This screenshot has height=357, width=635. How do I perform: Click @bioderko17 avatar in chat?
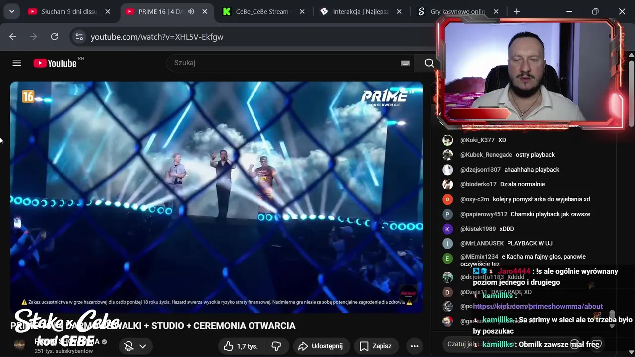[447, 184]
